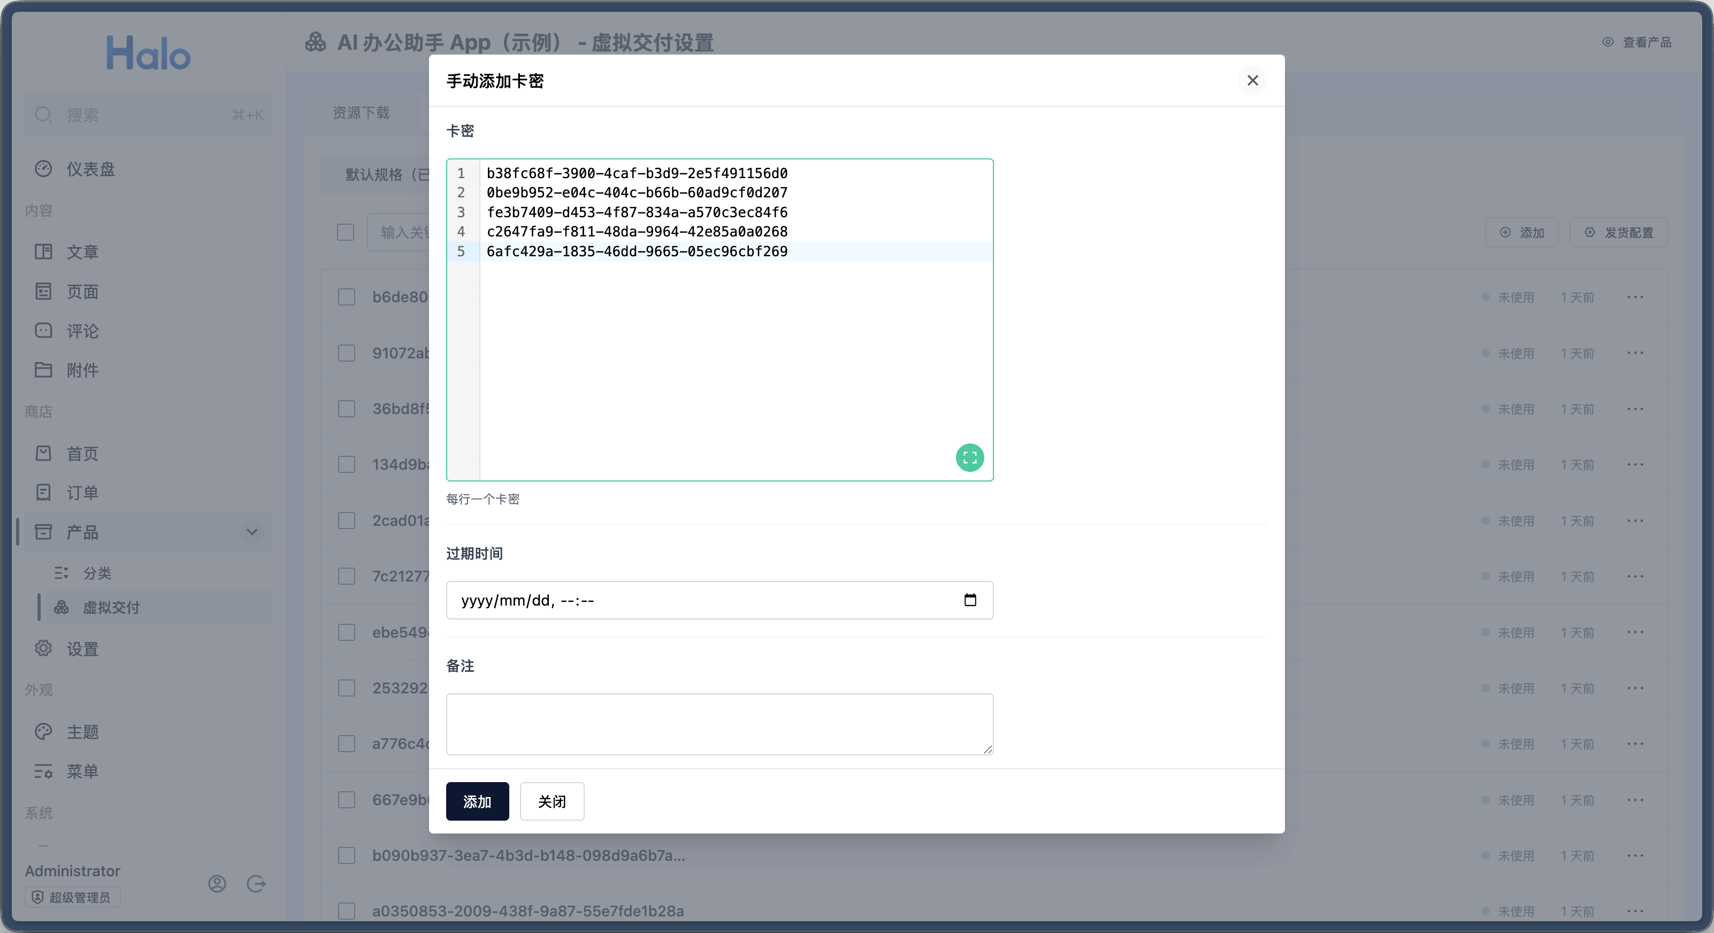The width and height of the screenshot is (1714, 933).
Task: Click the dashboard gauge icon in sidebar
Action: [x=43, y=169]
